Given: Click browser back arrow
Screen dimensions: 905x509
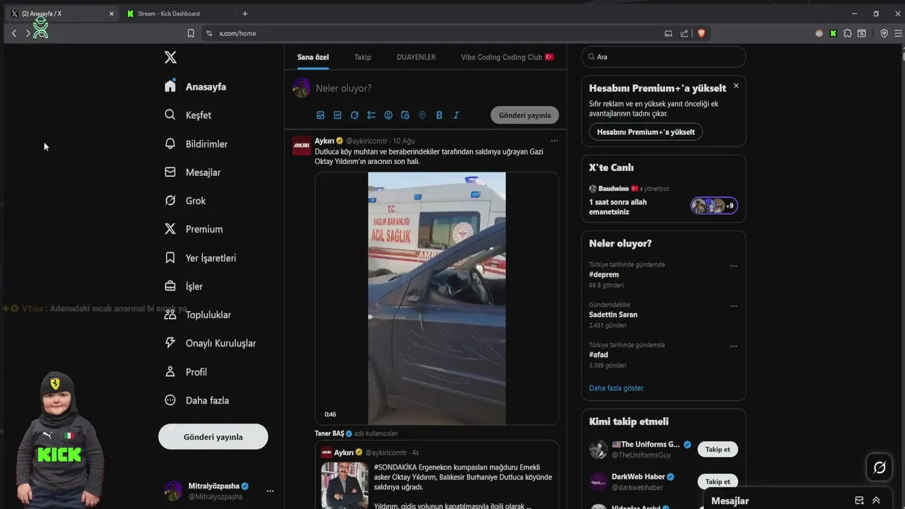Looking at the screenshot, I should (x=13, y=33).
